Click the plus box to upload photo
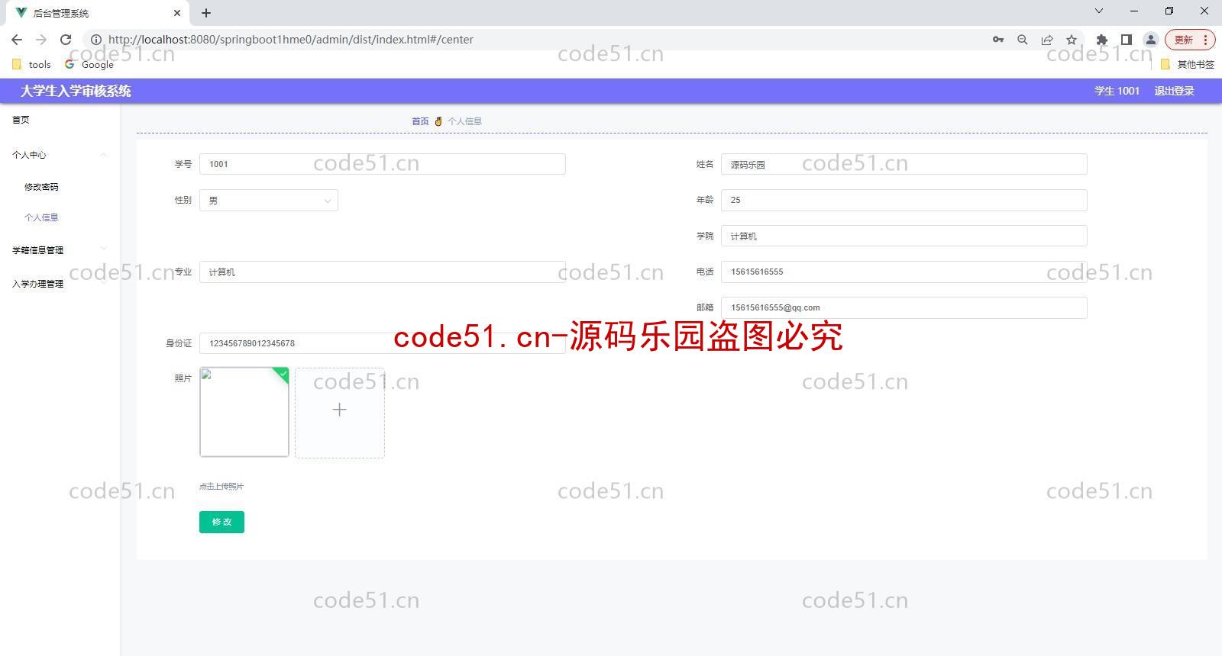This screenshot has width=1222, height=656. pyautogui.click(x=340, y=413)
